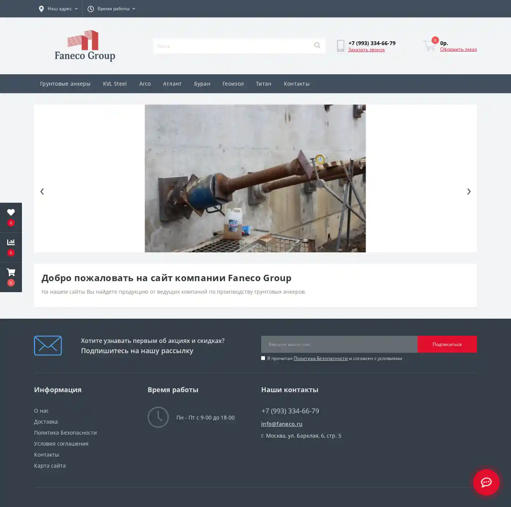This screenshot has height=507, width=511.
Task: Expand the 'Наш адрес' dropdown
Action: pyautogui.click(x=59, y=9)
